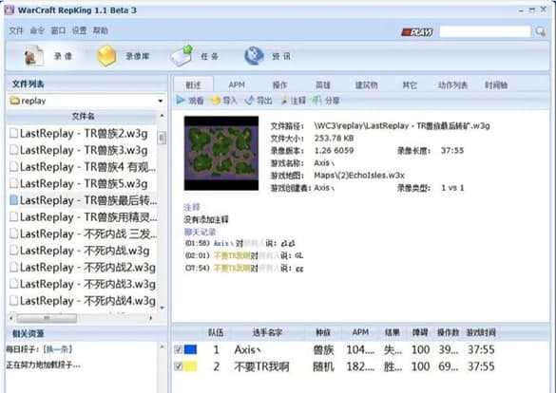The width and height of the screenshot is (556, 393).
Task: Switch to the 操作 tab
Action: 279,85
